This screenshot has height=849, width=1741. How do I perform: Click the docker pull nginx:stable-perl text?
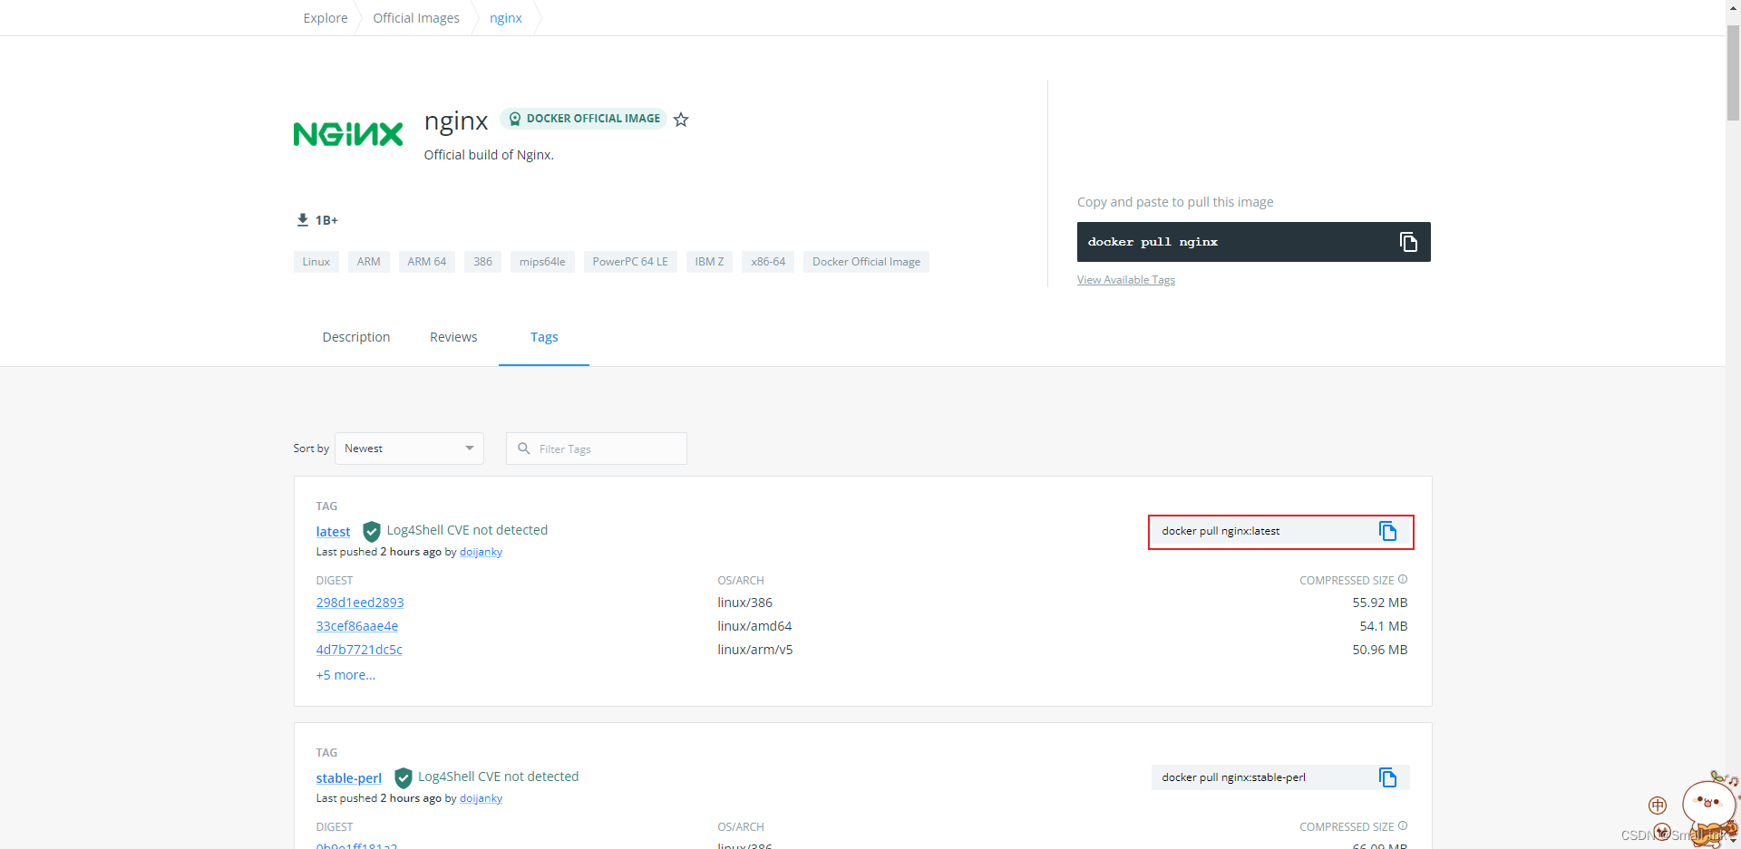click(x=1233, y=777)
